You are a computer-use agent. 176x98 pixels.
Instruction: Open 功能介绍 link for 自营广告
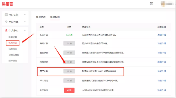coord(162,43)
